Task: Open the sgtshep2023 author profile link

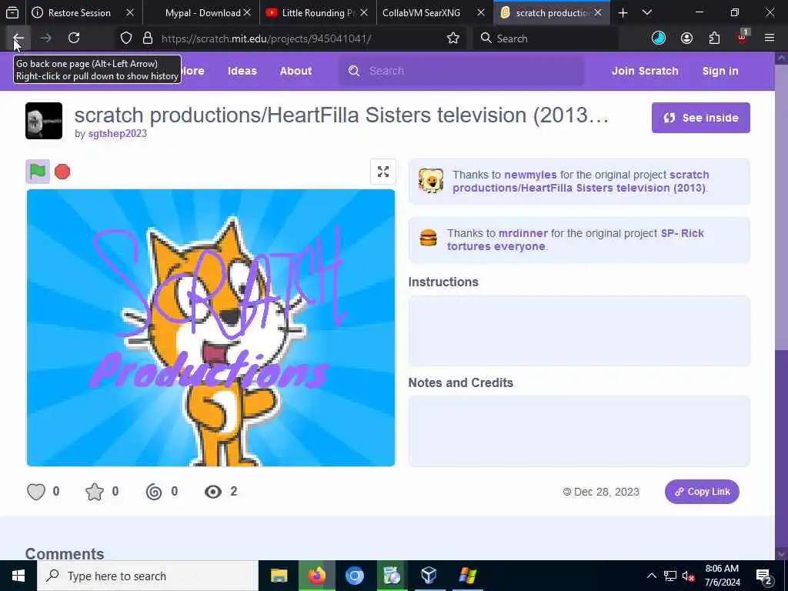Action: [x=118, y=133]
